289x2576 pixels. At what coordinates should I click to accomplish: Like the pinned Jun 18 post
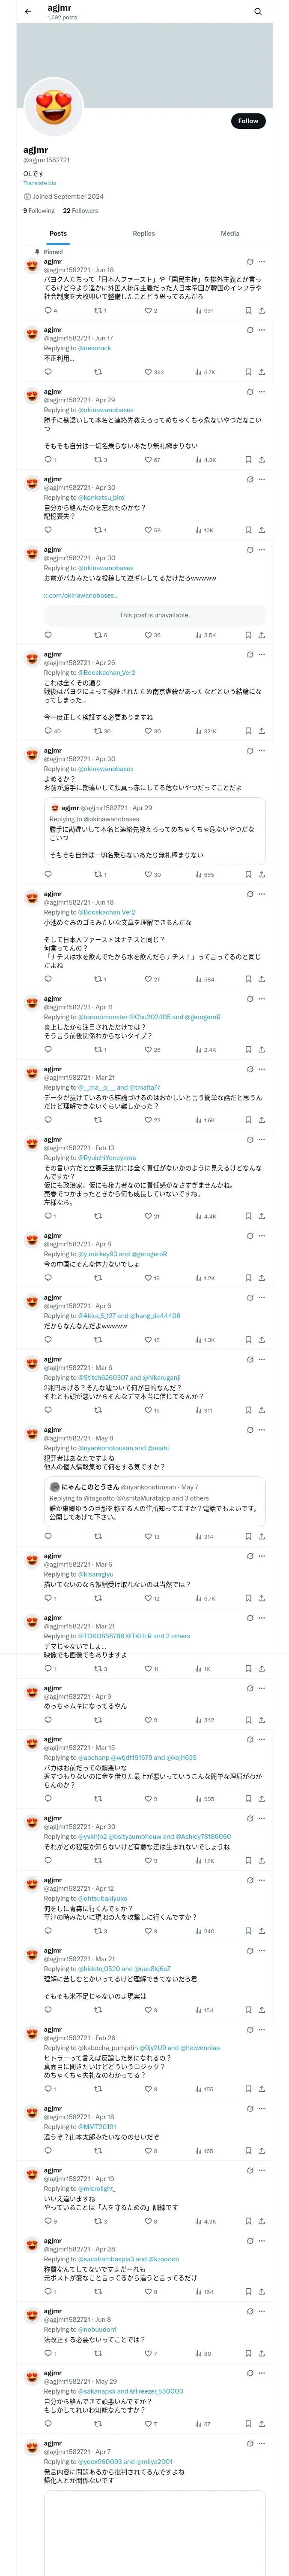pos(150,311)
